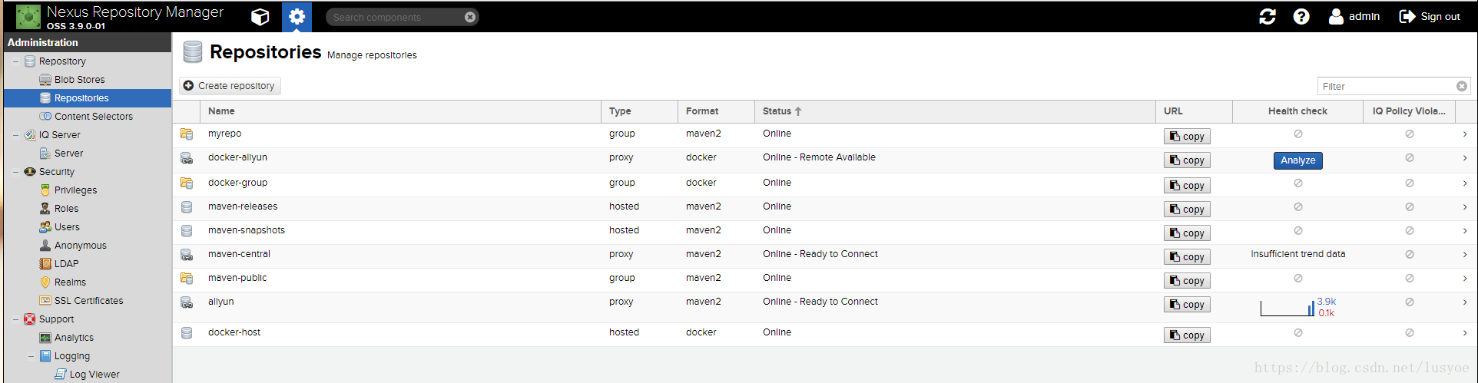1478x383 pixels.
Task: Open docker-host row chevron
Action: tap(1465, 333)
